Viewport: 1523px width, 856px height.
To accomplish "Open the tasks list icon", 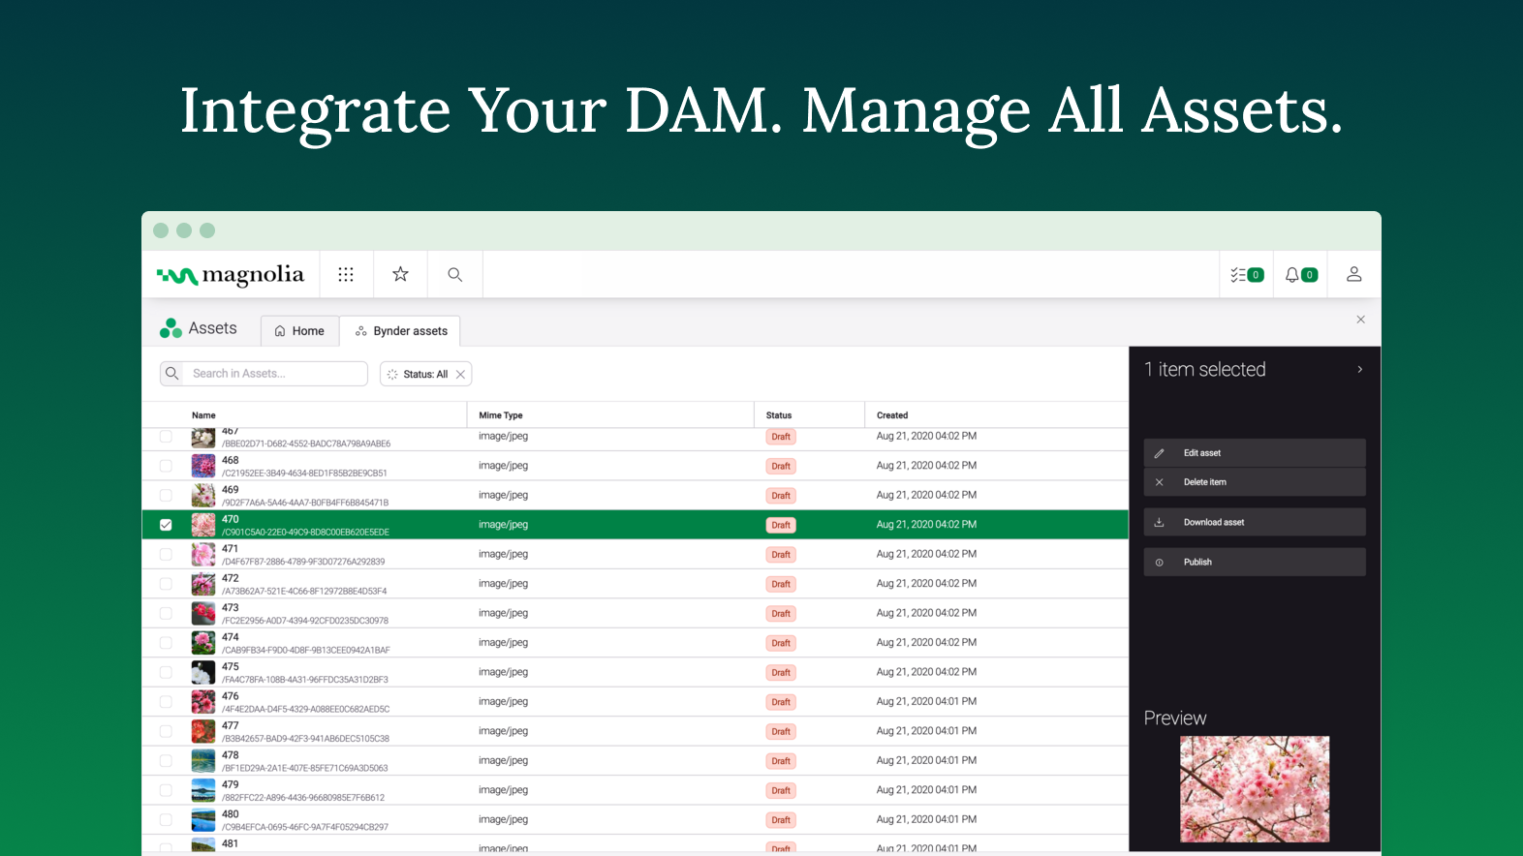I will pyautogui.click(x=1246, y=275).
